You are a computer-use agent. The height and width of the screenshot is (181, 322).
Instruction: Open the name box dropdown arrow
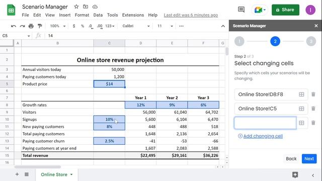tap(29, 36)
